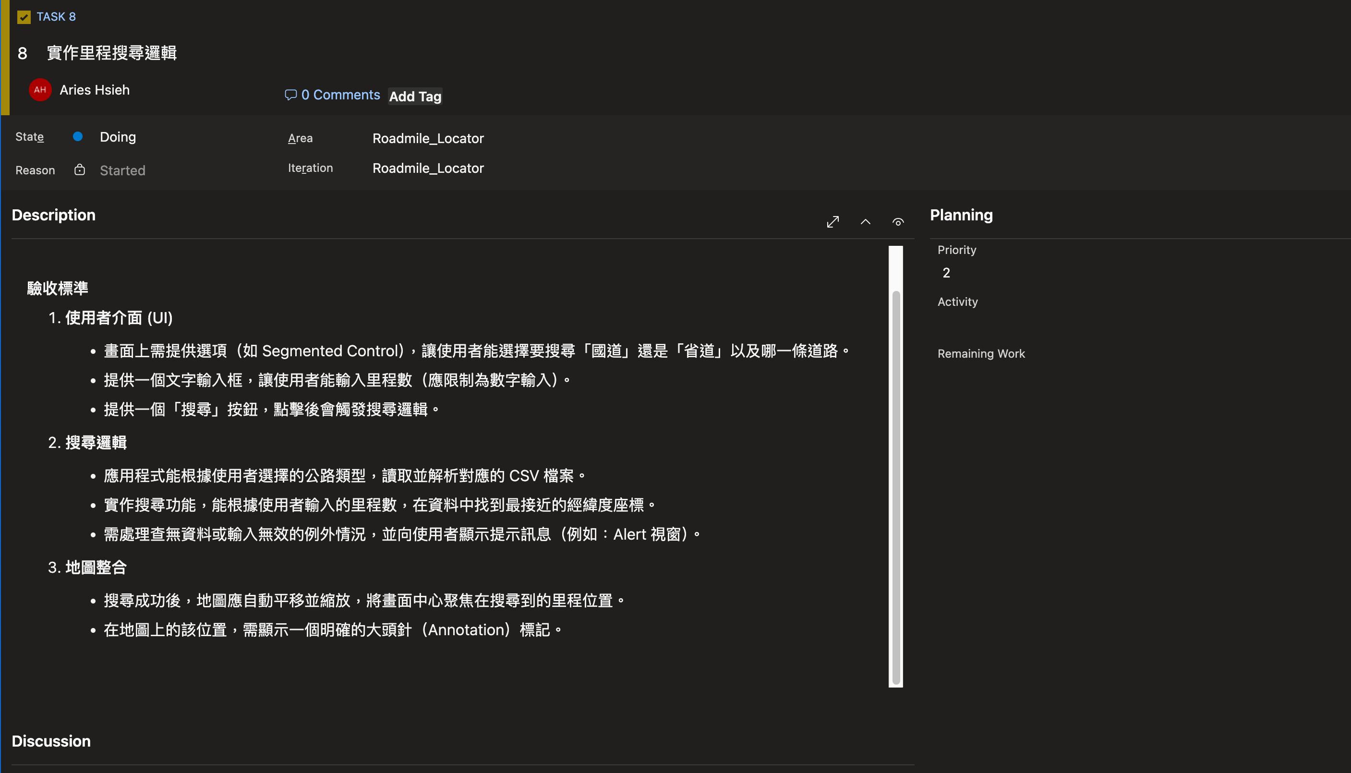
Task: Open the State Doing dropdown
Action: tap(118, 137)
